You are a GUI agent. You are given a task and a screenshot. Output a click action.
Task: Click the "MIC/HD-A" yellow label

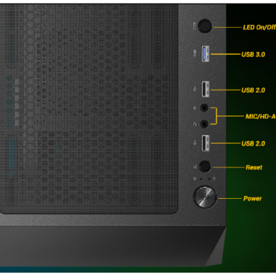[x=260, y=117]
